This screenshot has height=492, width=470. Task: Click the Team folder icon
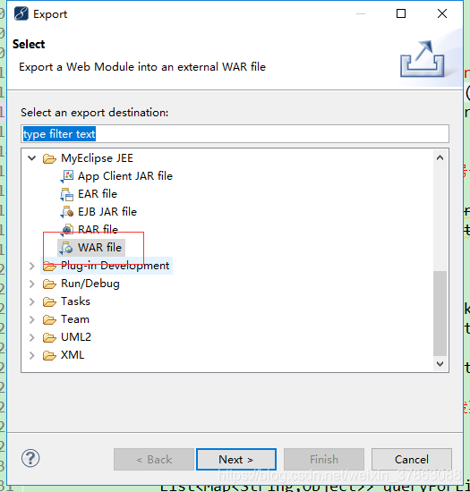pos(49,319)
